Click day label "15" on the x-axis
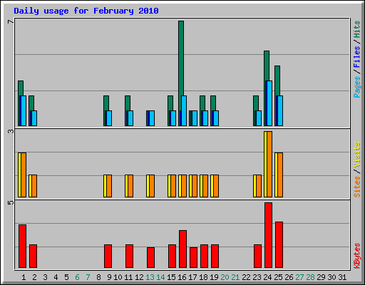The image size is (365, 285). click(171, 277)
